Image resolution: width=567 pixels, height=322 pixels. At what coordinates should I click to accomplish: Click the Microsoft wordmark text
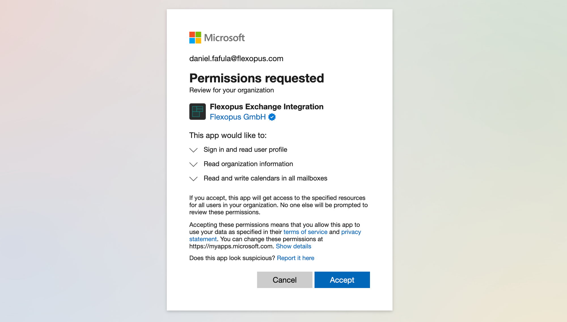(x=224, y=38)
